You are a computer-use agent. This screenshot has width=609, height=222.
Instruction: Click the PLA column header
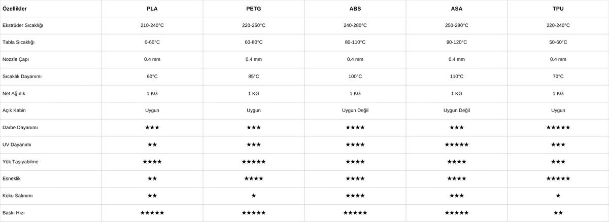[152, 9]
